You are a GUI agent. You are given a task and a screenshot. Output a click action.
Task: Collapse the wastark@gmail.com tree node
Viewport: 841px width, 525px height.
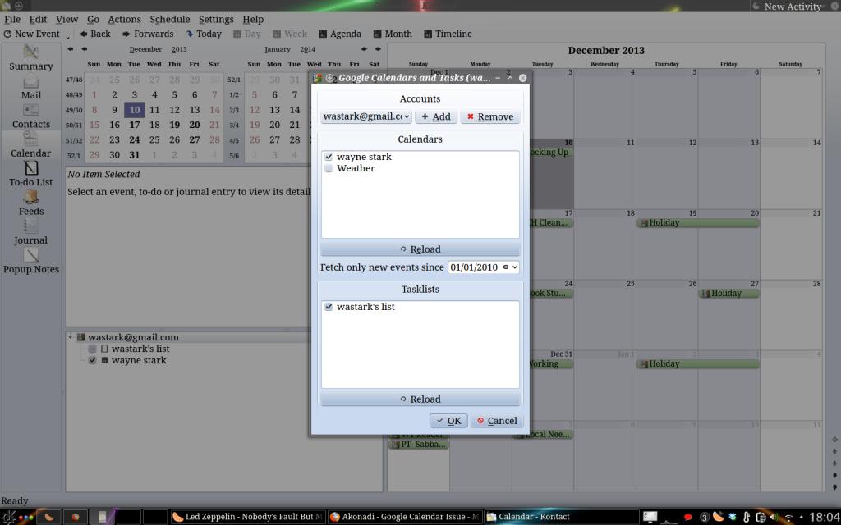pyautogui.click(x=71, y=337)
